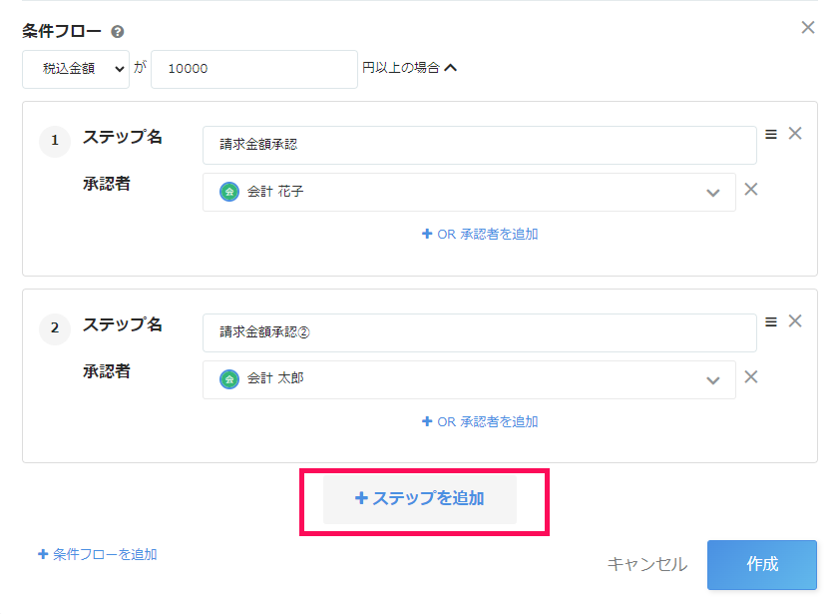Add OR approver to step 2
The height and width of the screenshot is (614, 840).
[x=480, y=422]
